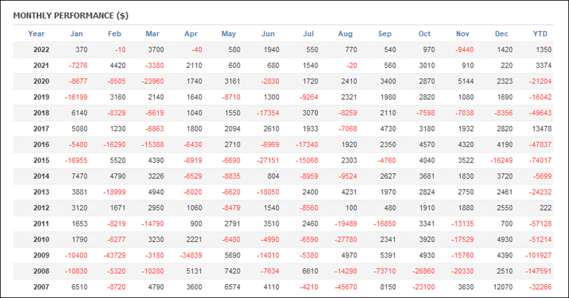The image size is (569, 298).
Task: Click the YTD column header
Action: coord(540,34)
